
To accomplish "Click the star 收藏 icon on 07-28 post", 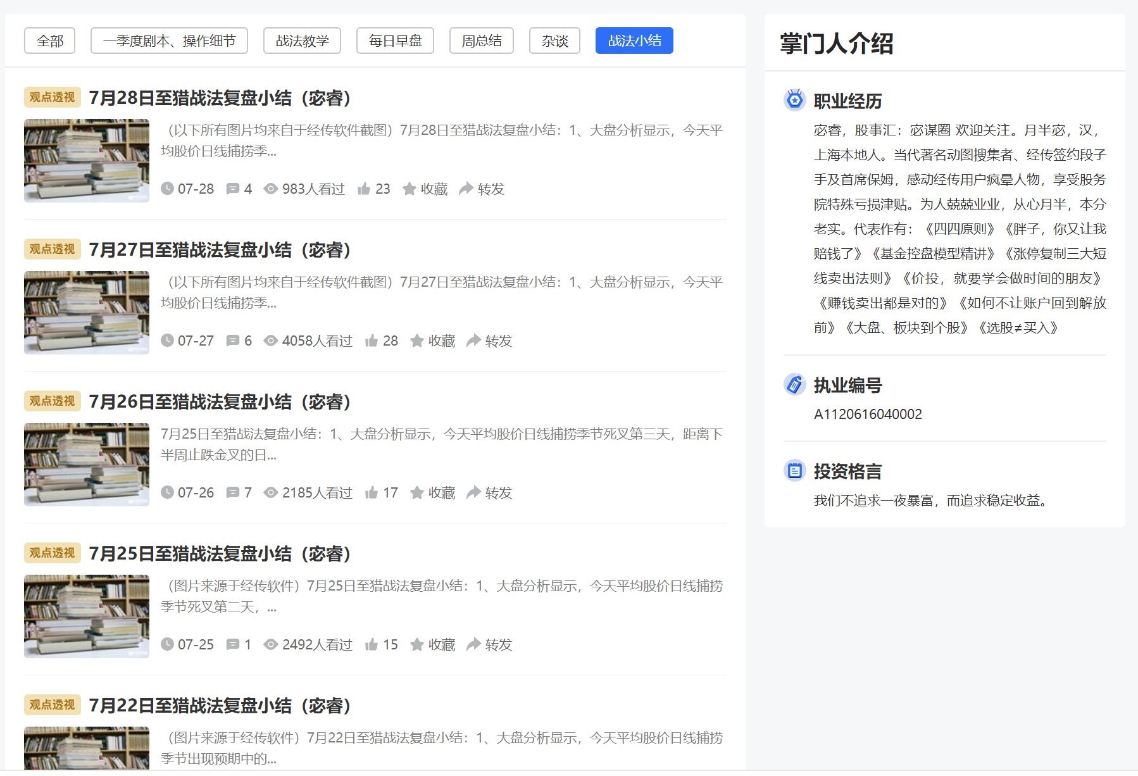I will coord(410,189).
